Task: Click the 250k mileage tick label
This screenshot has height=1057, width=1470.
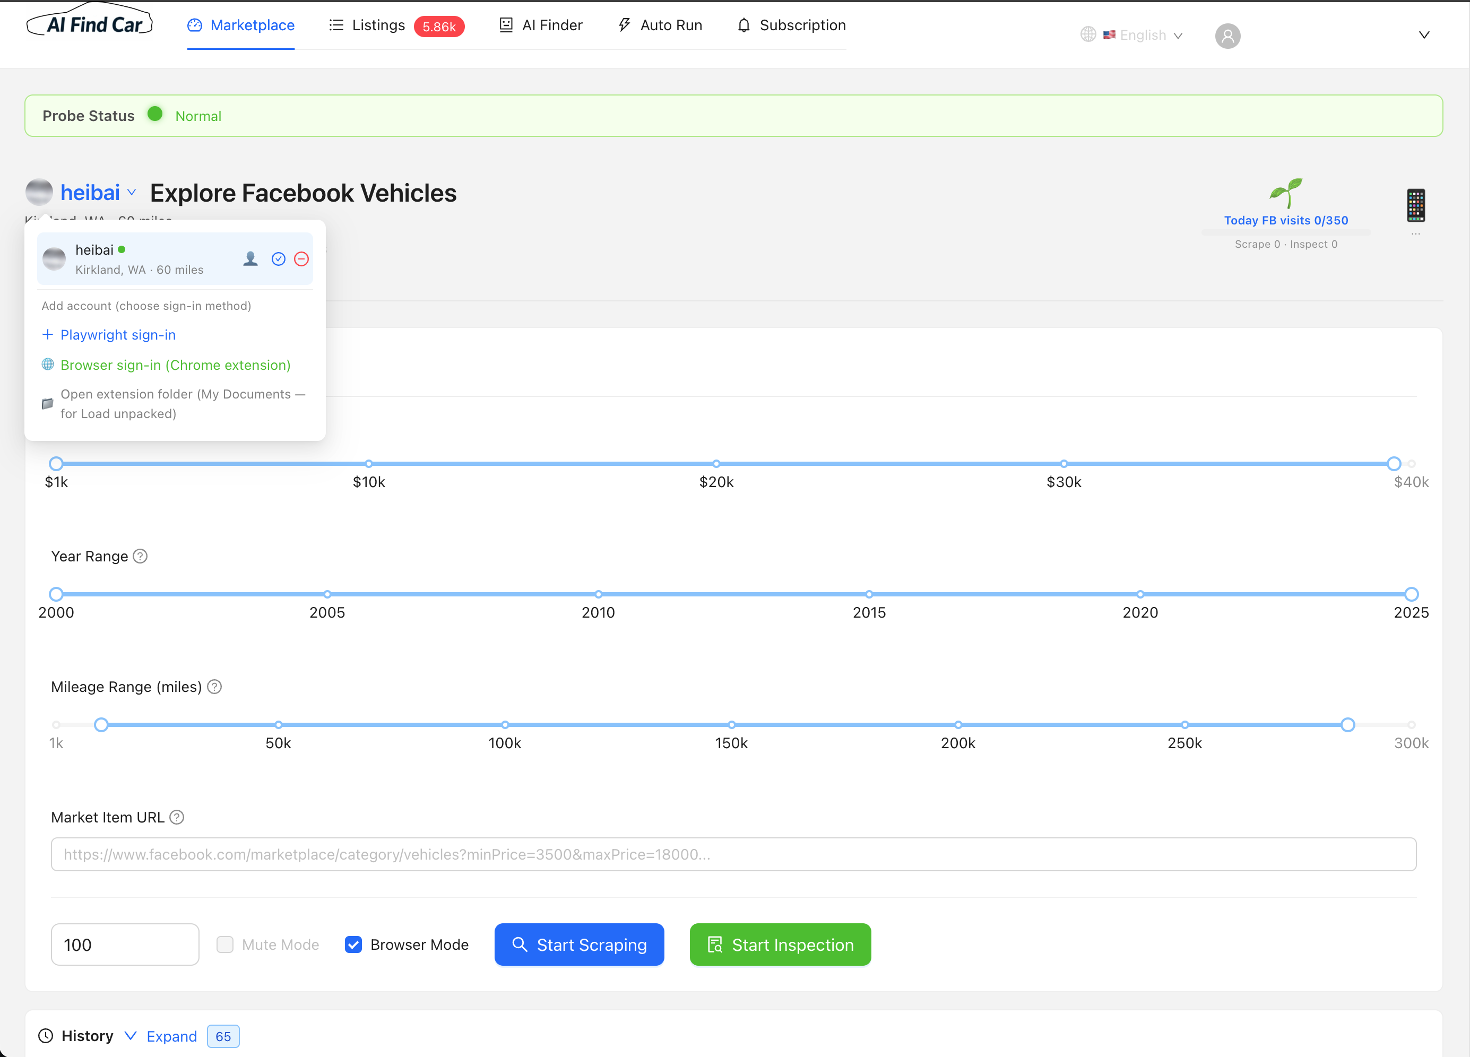Action: tap(1185, 743)
